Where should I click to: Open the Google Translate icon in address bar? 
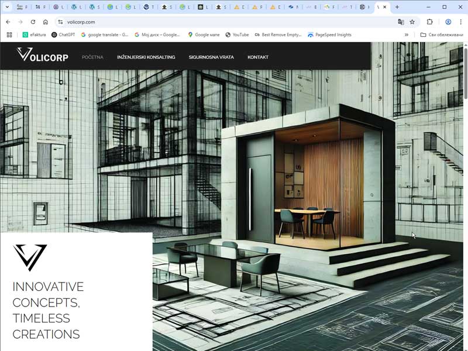point(401,22)
